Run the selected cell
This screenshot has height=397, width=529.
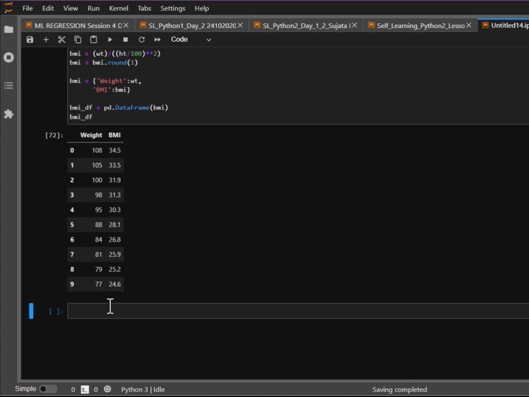[110, 40]
